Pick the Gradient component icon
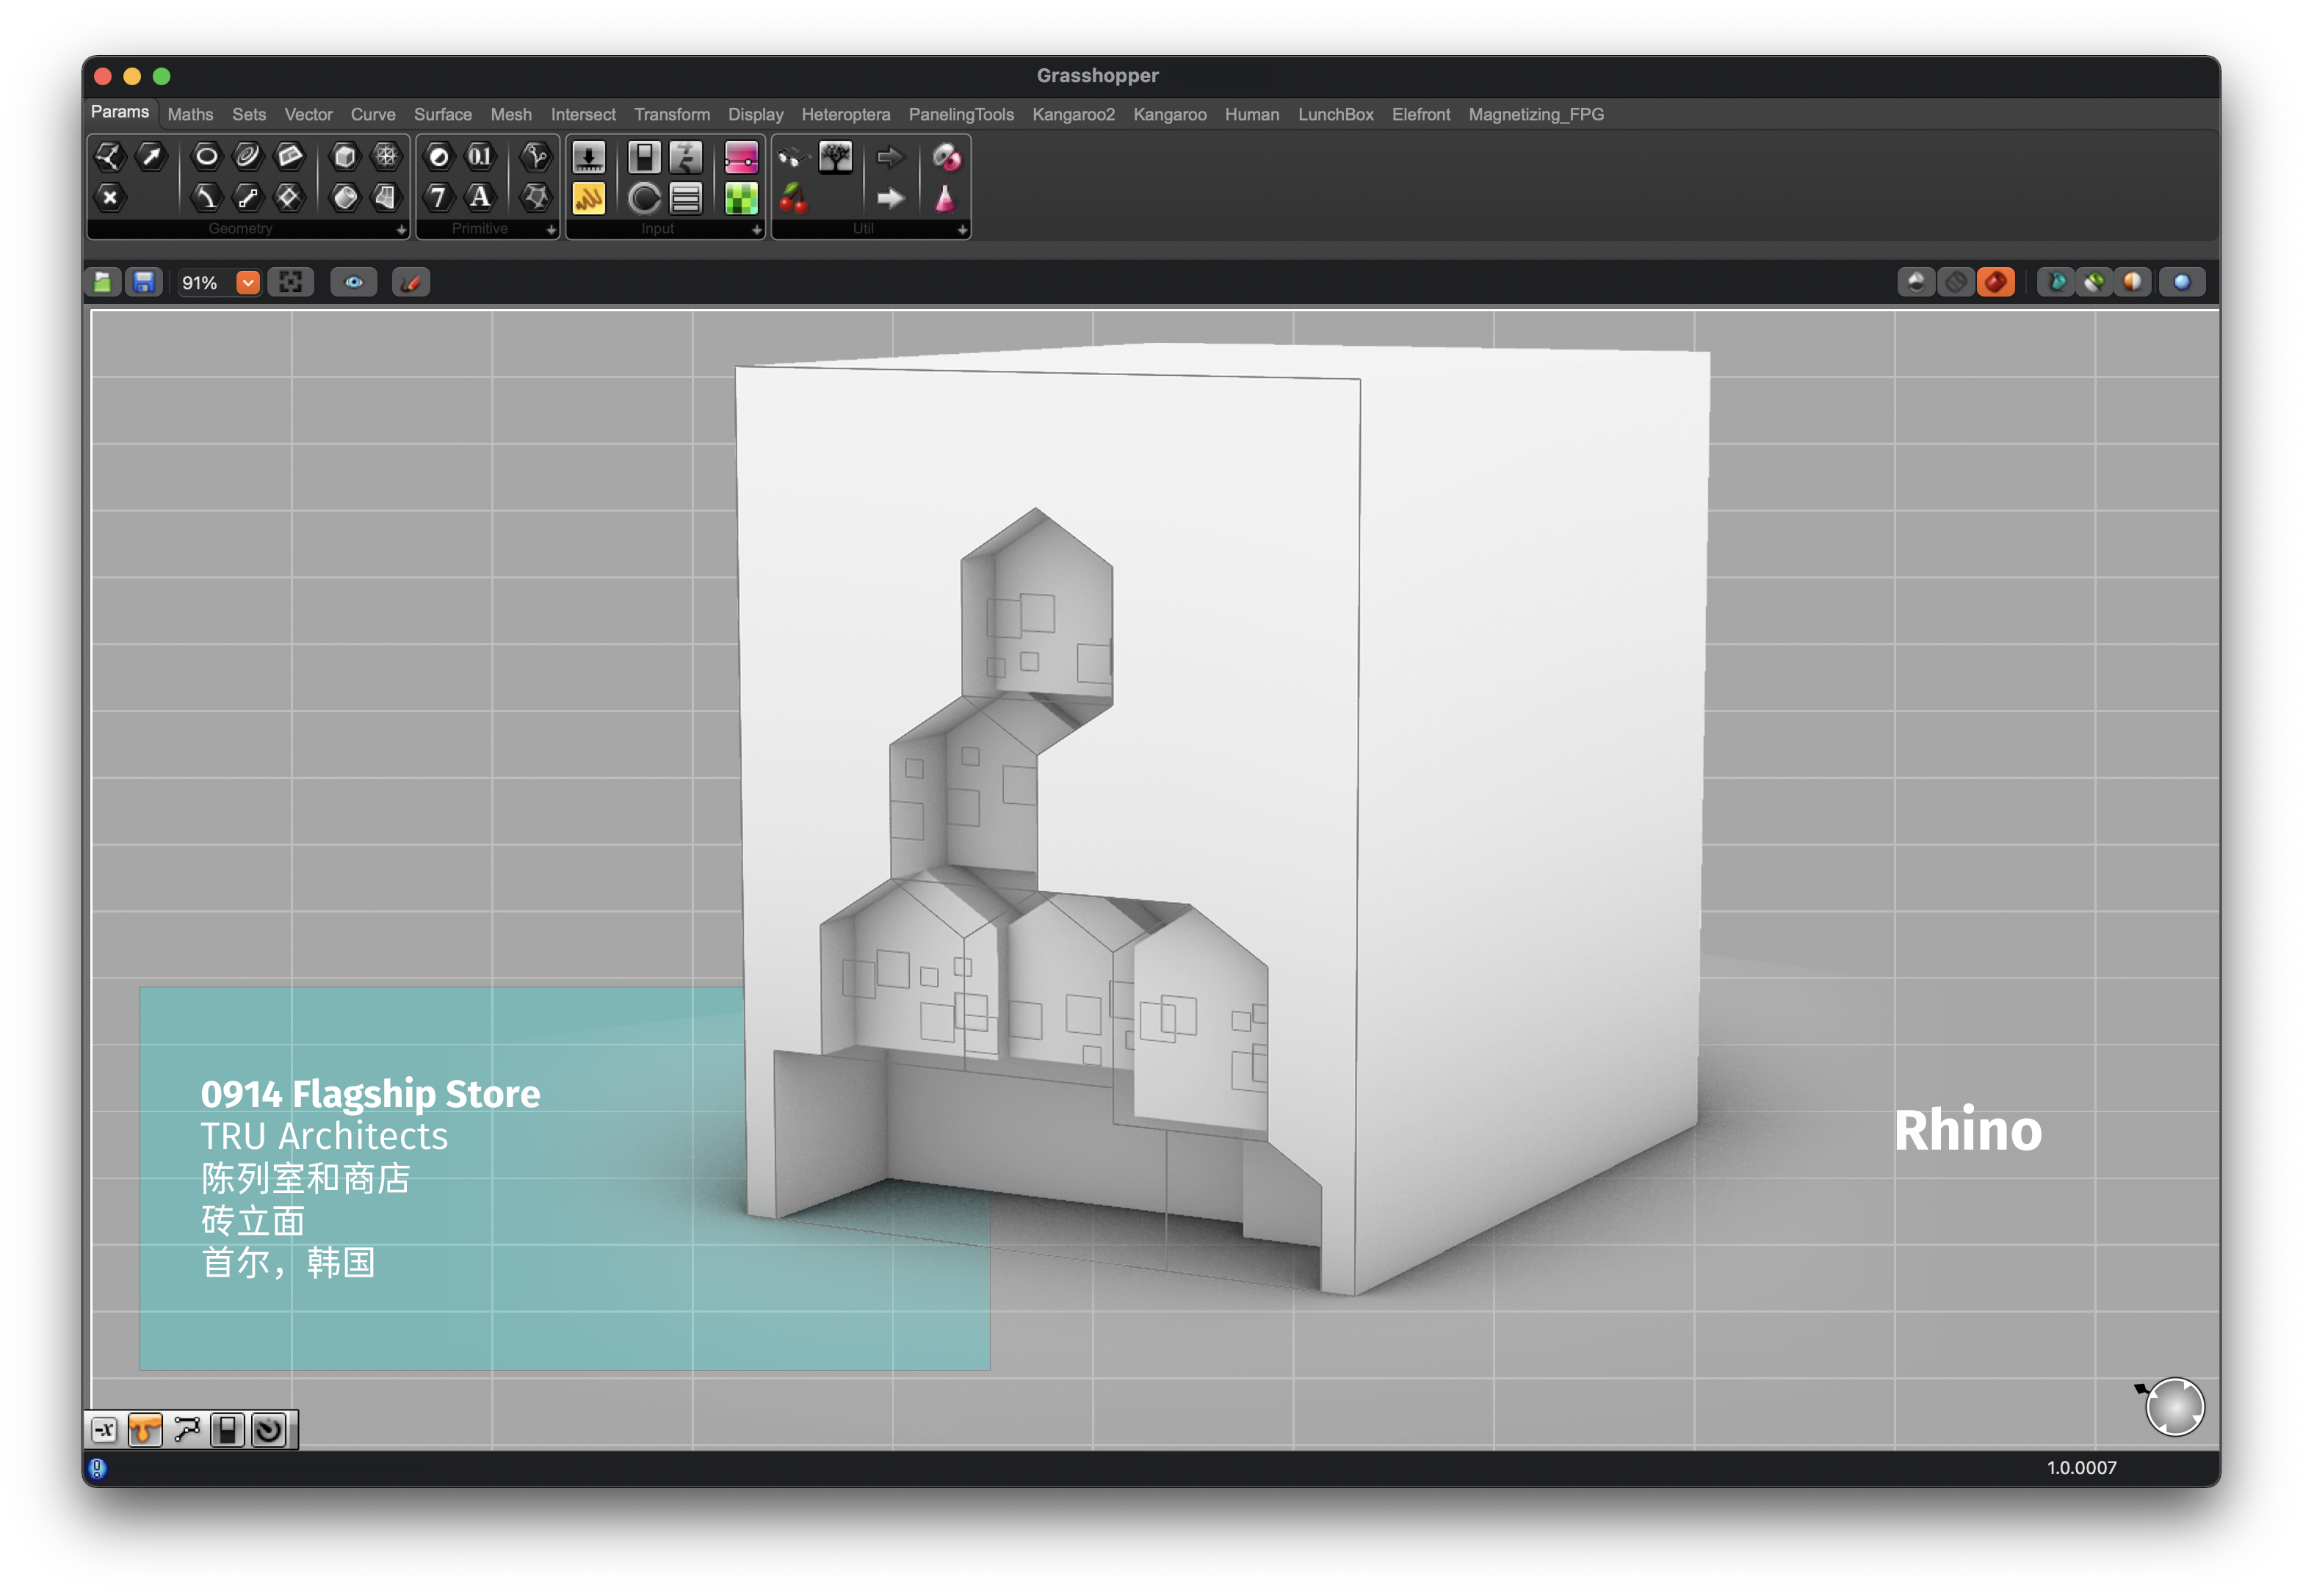Screen dimensions: 2303x1596 pyautogui.click(x=740, y=157)
